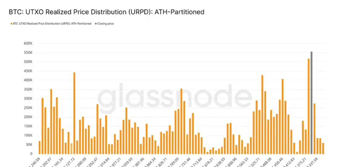Viewport: 349px width, 167px height.
Task: Click the gray closing price bar
Action: point(311,102)
